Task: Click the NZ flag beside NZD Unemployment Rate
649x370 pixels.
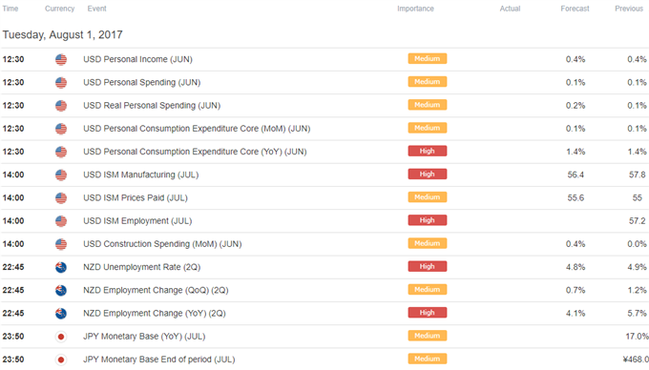Action: click(x=61, y=267)
